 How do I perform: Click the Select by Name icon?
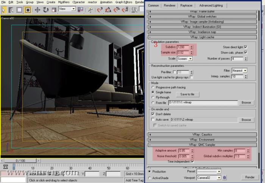point(11,9)
